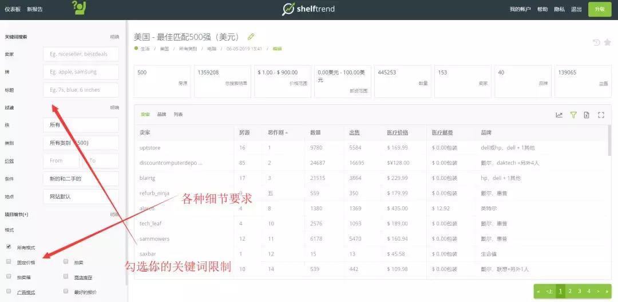Open the 地点 dropdown showing 网站默认
Screen dimensions: 618x302
(x=81, y=197)
